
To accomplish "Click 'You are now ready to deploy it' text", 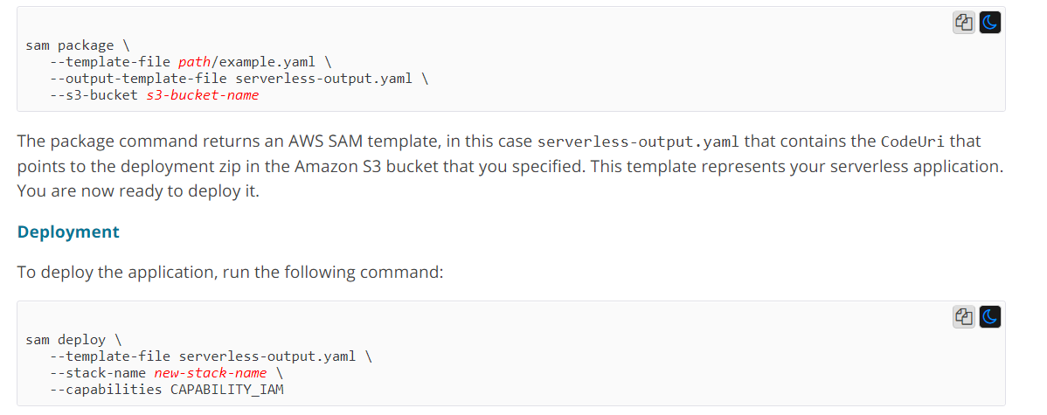I will 138,190.
